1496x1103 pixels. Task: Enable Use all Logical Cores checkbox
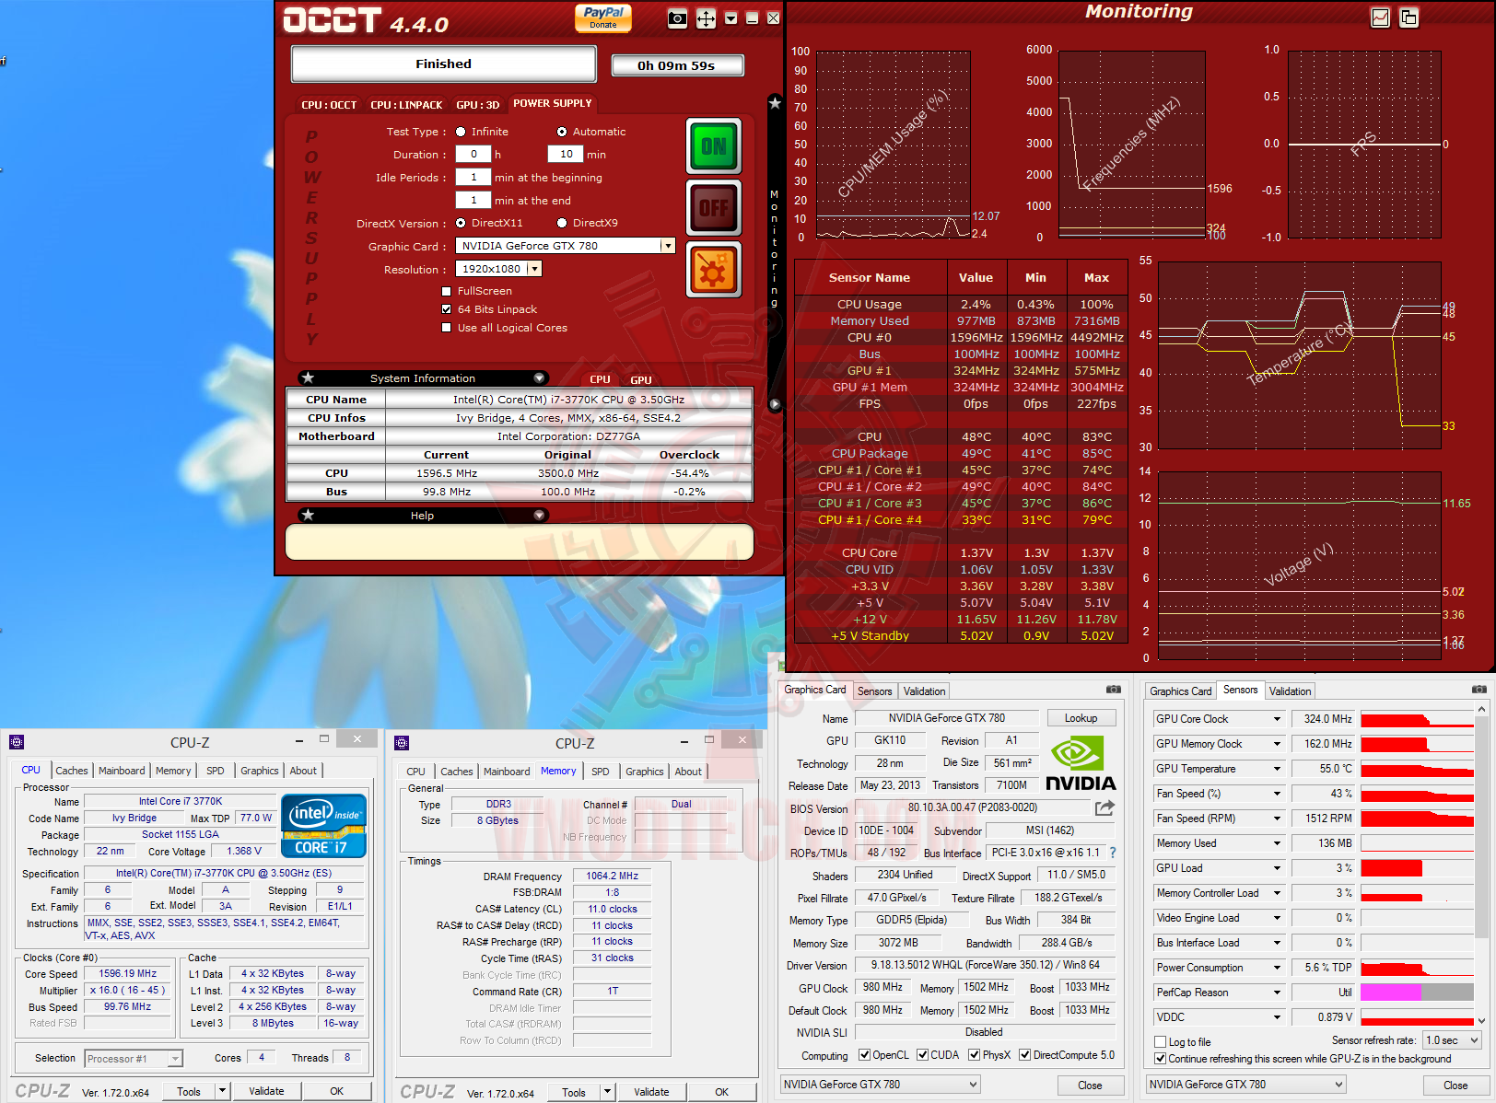(447, 328)
